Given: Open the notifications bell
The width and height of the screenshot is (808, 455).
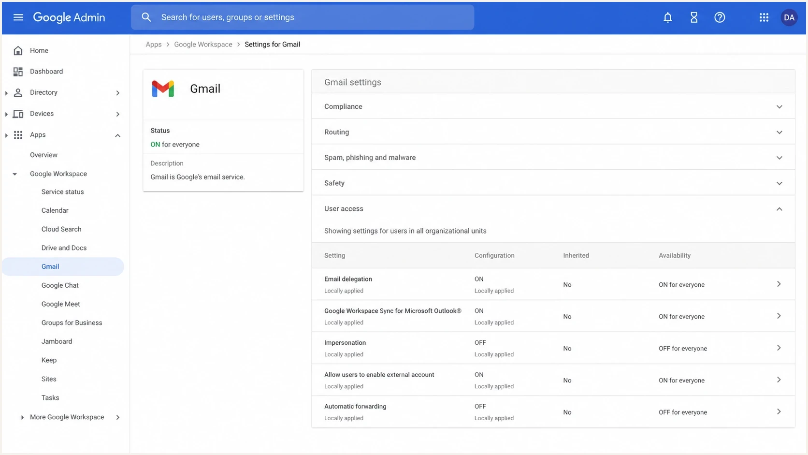Looking at the screenshot, I should [x=667, y=17].
